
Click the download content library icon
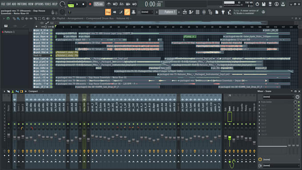(283, 4)
